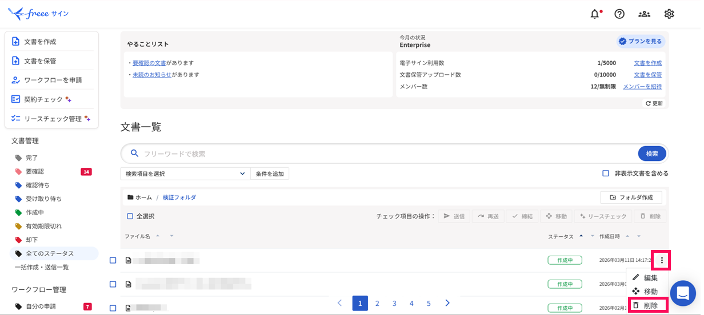Click the 削除 bulk action toolbar button
Screen dimensions: 704x315
coord(650,216)
